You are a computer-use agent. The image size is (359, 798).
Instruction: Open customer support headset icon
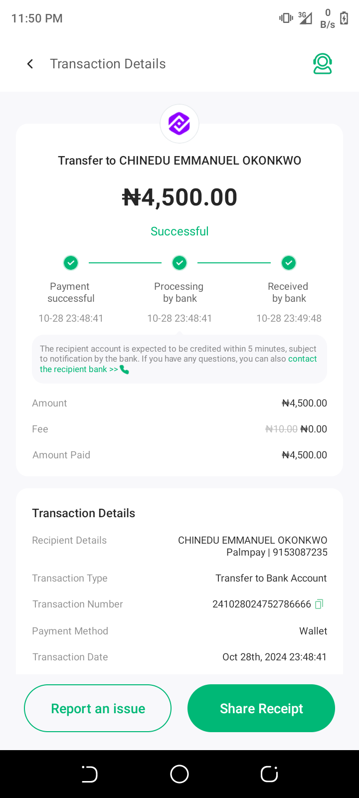pyautogui.click(x=323, y=64)
